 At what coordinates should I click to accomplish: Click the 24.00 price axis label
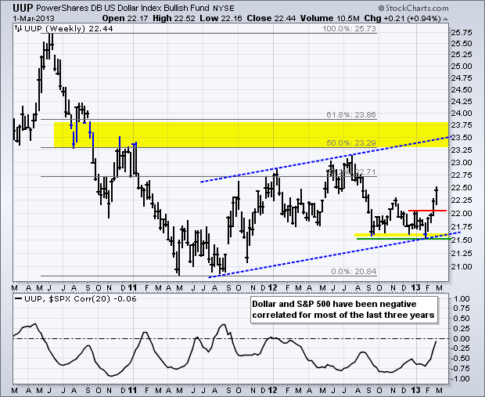click(x=462, y=114)
